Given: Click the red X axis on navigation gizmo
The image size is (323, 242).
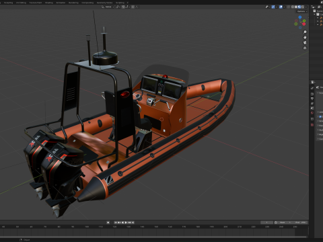Looking at the screenshot, I should tap(303, 24).
